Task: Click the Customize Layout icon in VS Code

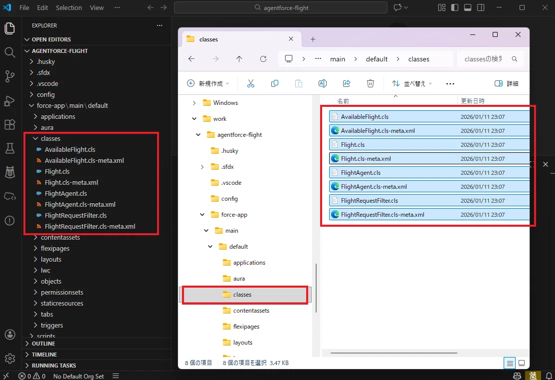Action: coord(442,7)
